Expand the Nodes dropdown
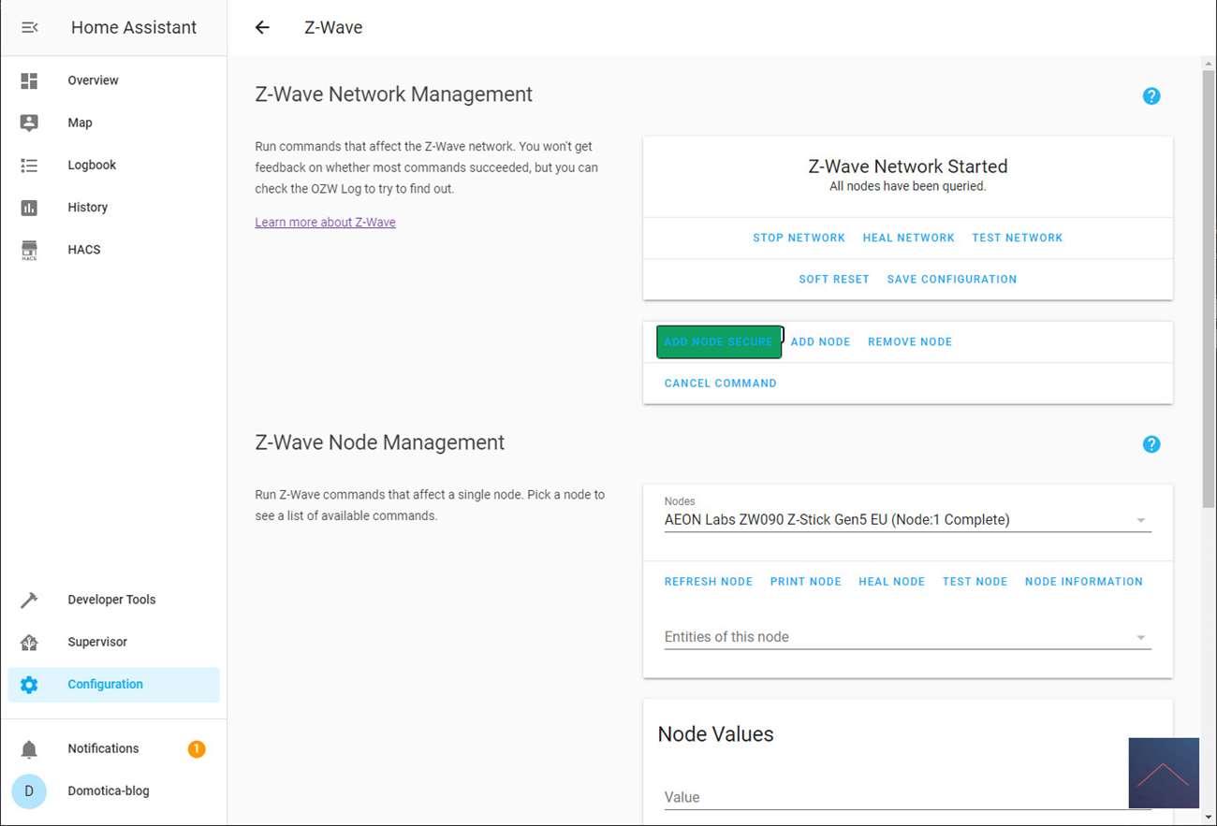Viewport: 1217px width, 826px height. click(1140, 520)
